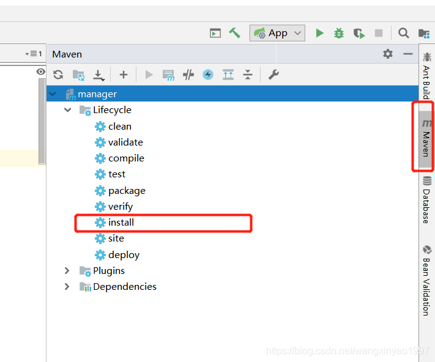
Task: Select the install lifecycle phase
Action: pos(114,223)
